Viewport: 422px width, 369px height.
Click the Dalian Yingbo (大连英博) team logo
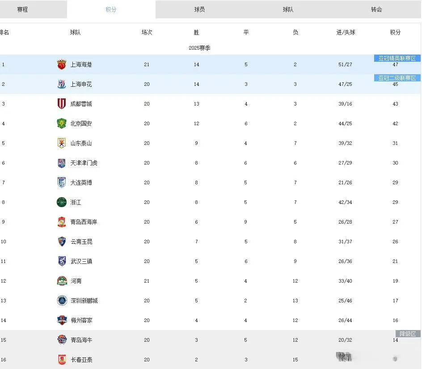pos(62,182)
